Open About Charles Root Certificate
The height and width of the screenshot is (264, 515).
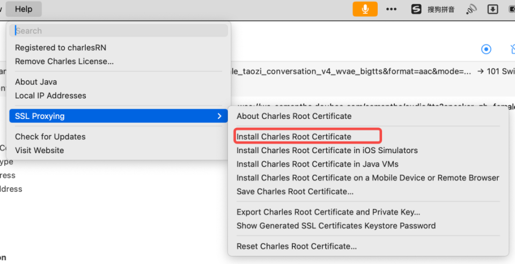tap(294, 116)
